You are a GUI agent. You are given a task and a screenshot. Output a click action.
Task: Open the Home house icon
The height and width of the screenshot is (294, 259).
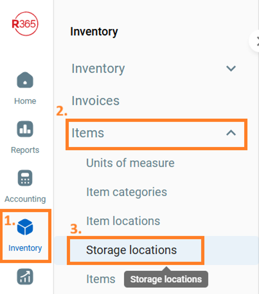pyautogui.click(x=25, y=80)
